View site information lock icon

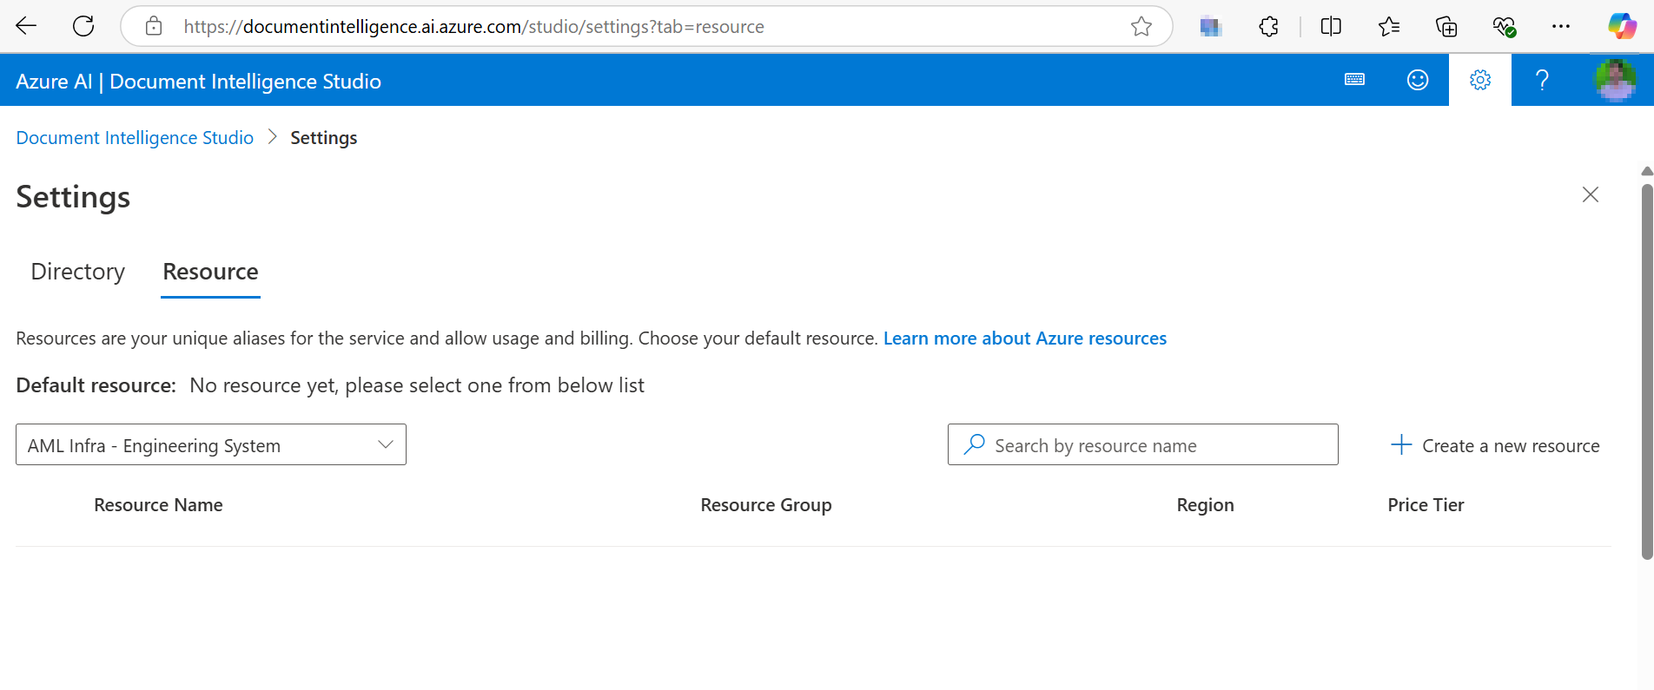click(154, 26)
